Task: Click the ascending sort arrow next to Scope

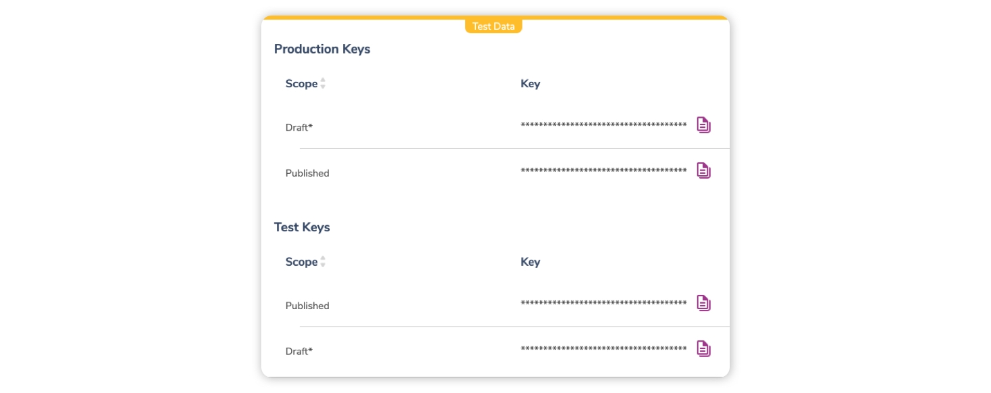Action: [324, 80]
